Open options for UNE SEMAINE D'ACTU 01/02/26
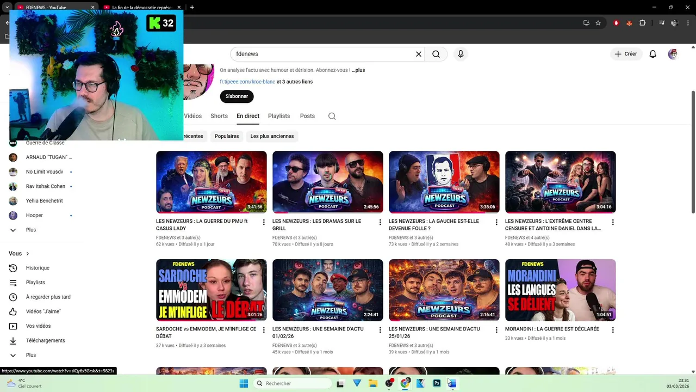Viewport: 696px width, 392px height. (380, 330)
